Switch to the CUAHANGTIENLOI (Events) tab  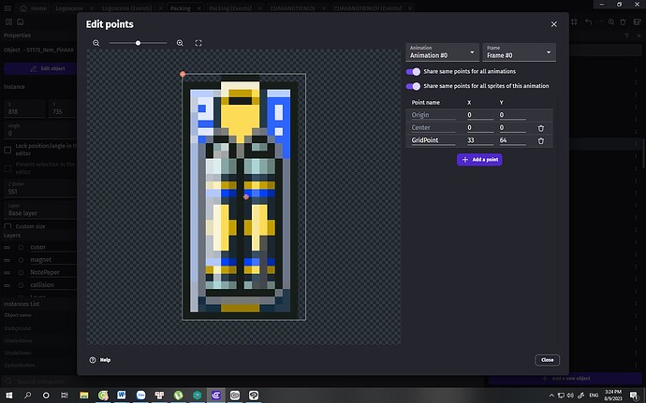[x=368, y=8]
